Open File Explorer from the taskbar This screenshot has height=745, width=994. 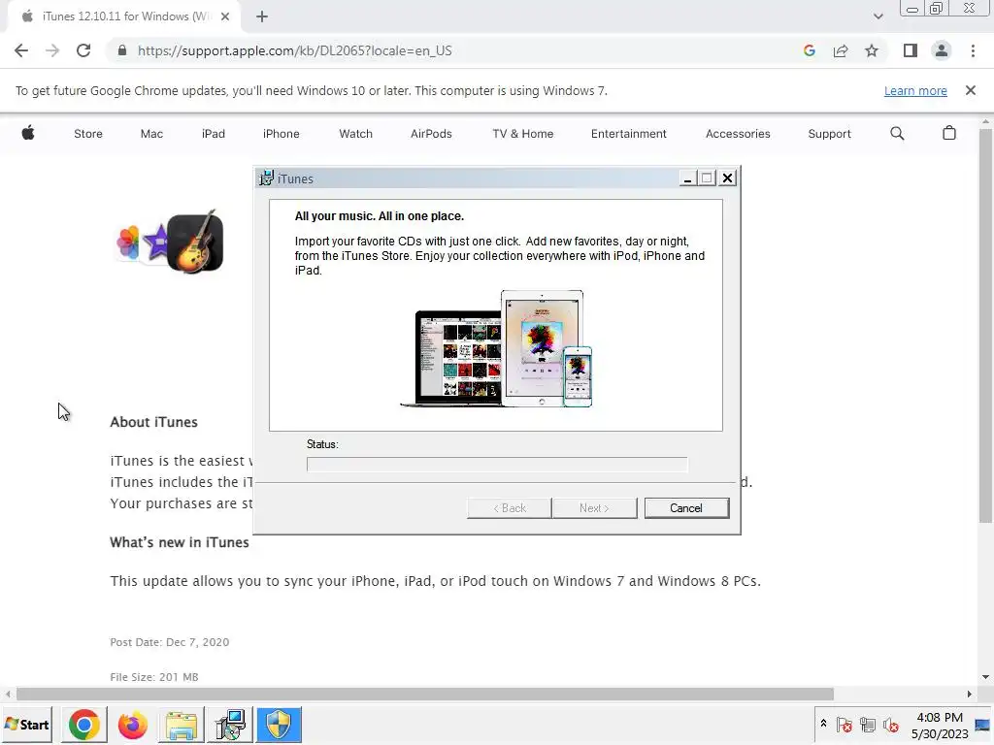pyautogui.click(x=182, y=725)
